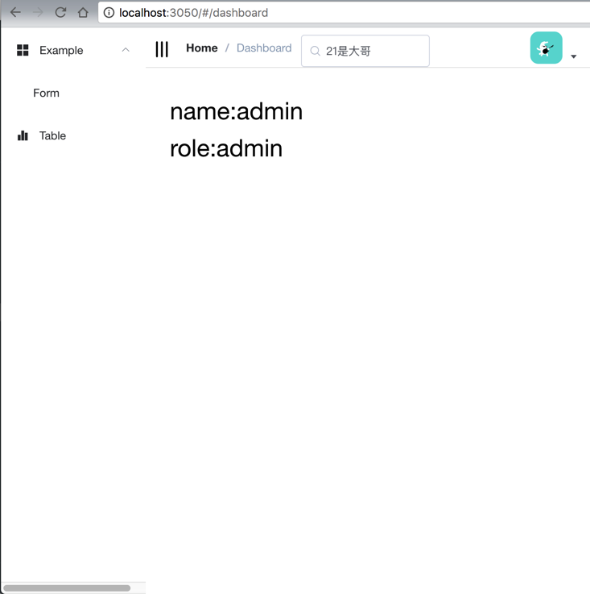Focus the search field containing 21是大哥
Image resolution: width=590 pixels, height=594 pixels.
coord(365,51)
